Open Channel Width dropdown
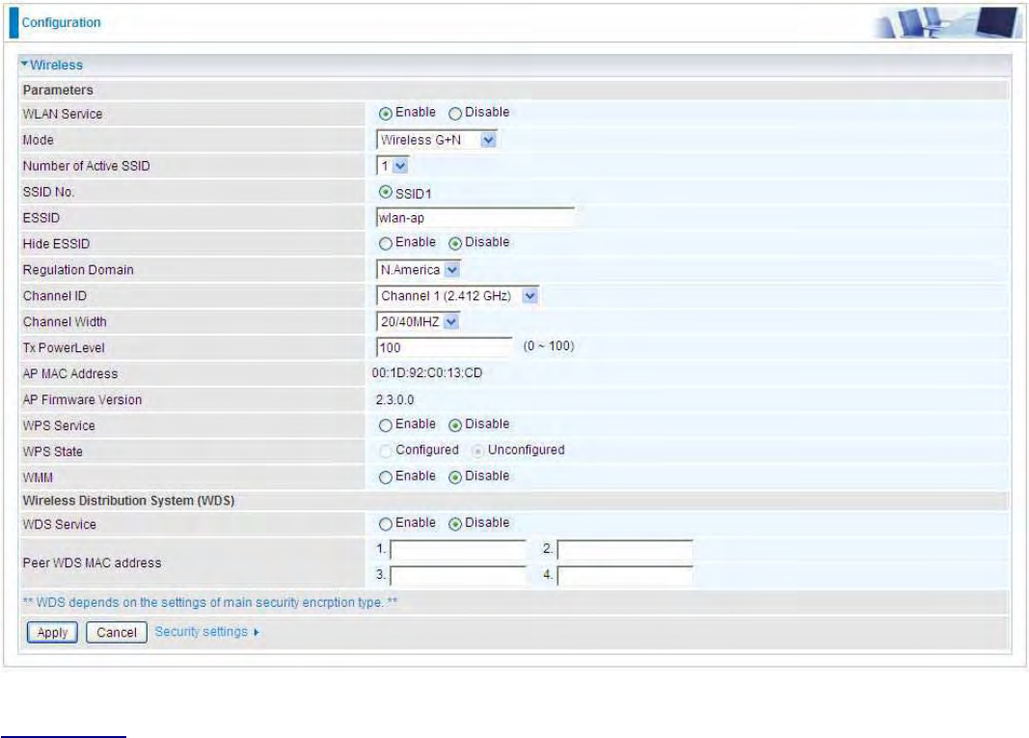This screenshot has height=738, width=1029. (x=418, y=321)
